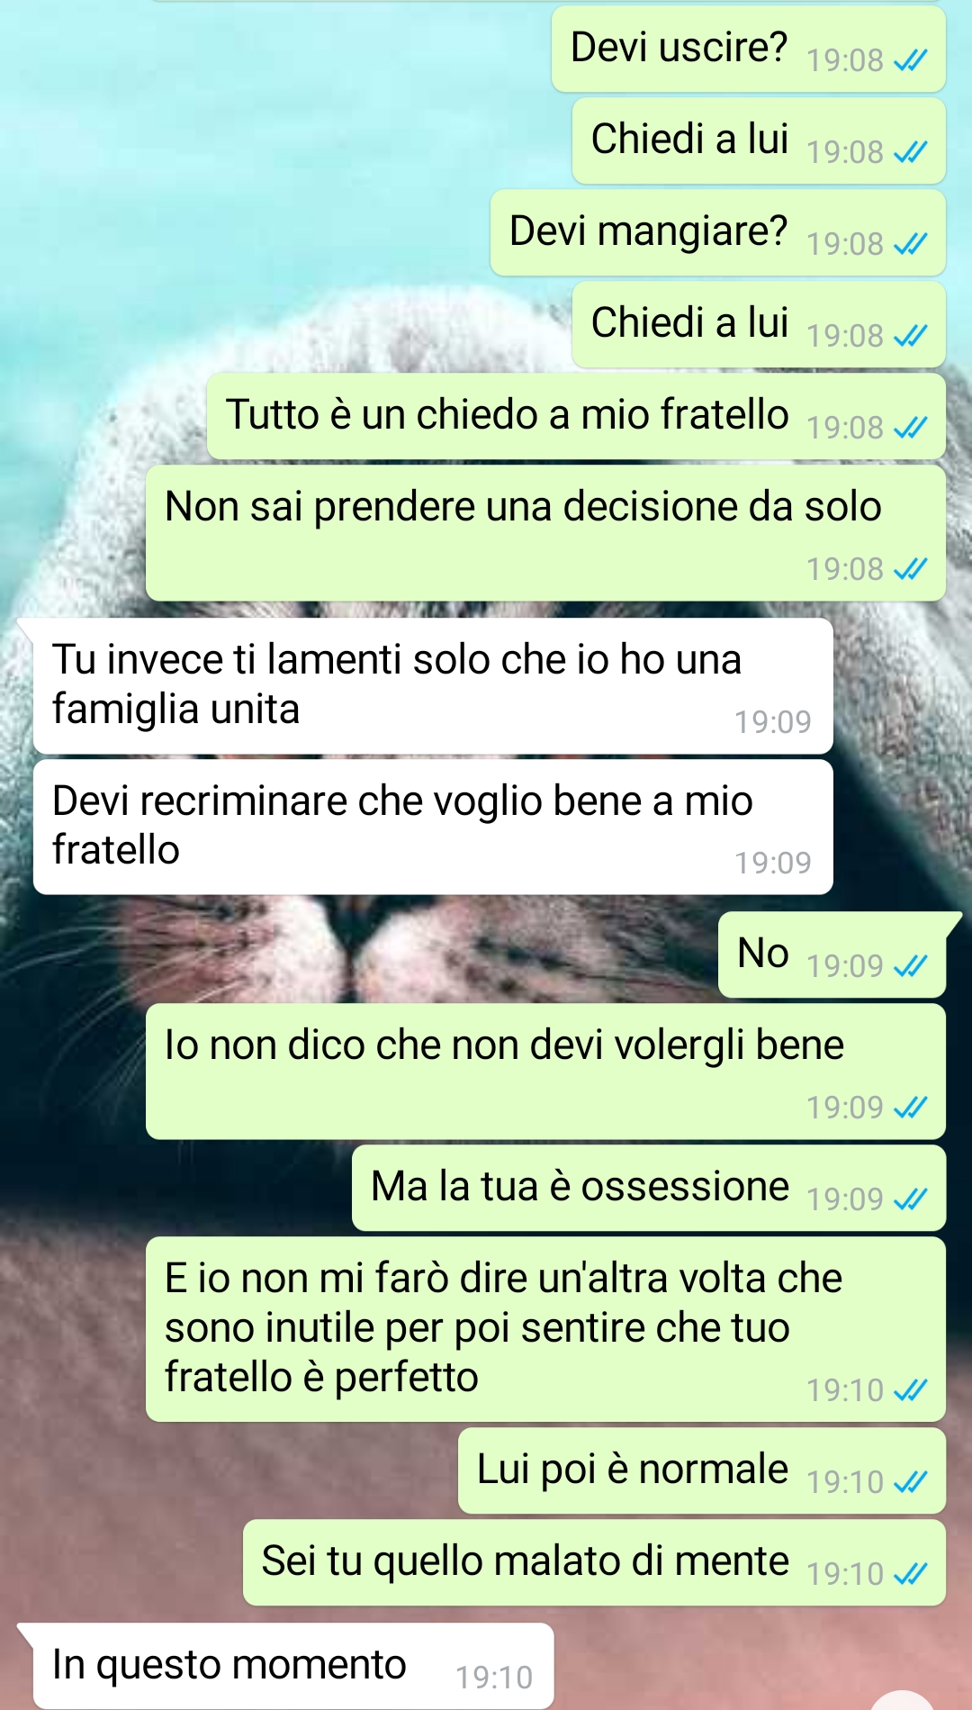Tap the 'Io non dico che non devi volergli bene' bubble
Image resolution: width=972 pixels, height=1710 pixels.
pyautogui.click(x=545, y=1072)
